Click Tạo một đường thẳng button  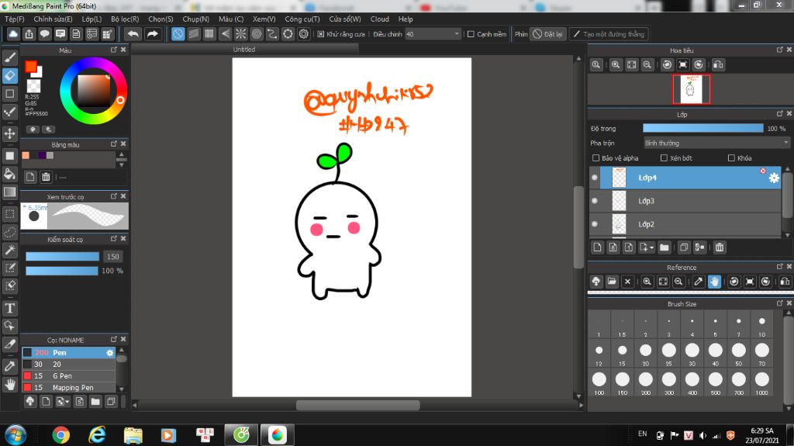[x=609, y=34]
